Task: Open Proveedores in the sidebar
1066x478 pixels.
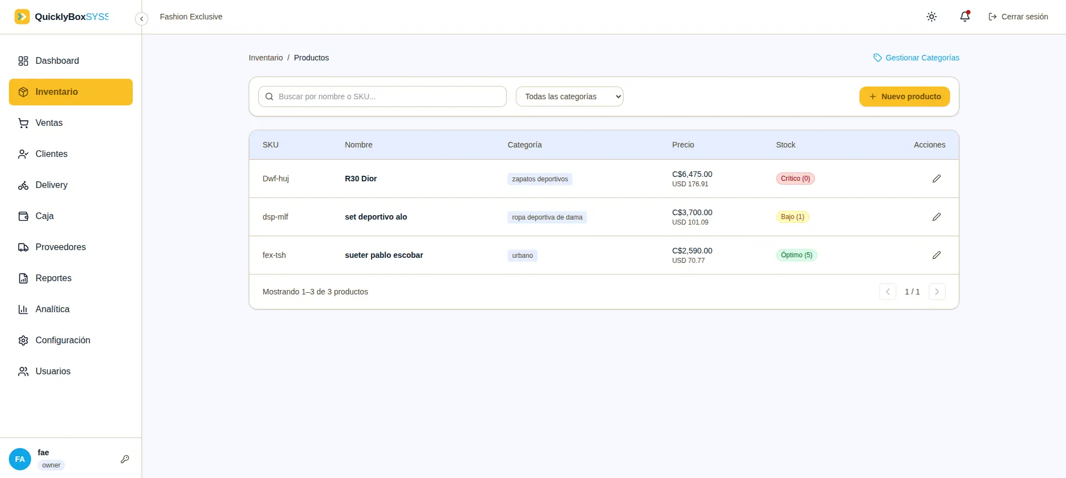Action: pyautogui.click(x=71, y=247)
